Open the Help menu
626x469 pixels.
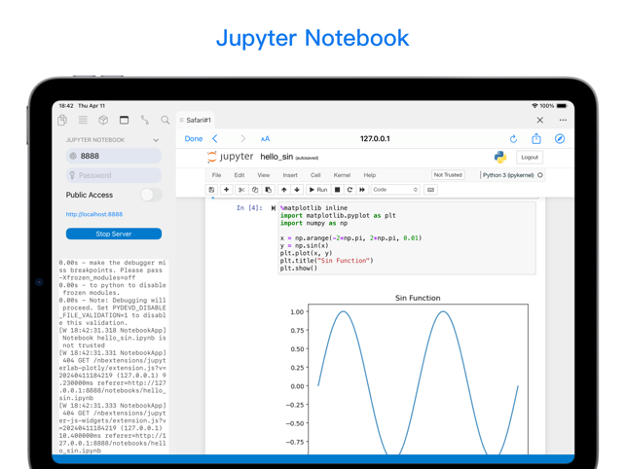pyautogui.click(x=370, y=175)
